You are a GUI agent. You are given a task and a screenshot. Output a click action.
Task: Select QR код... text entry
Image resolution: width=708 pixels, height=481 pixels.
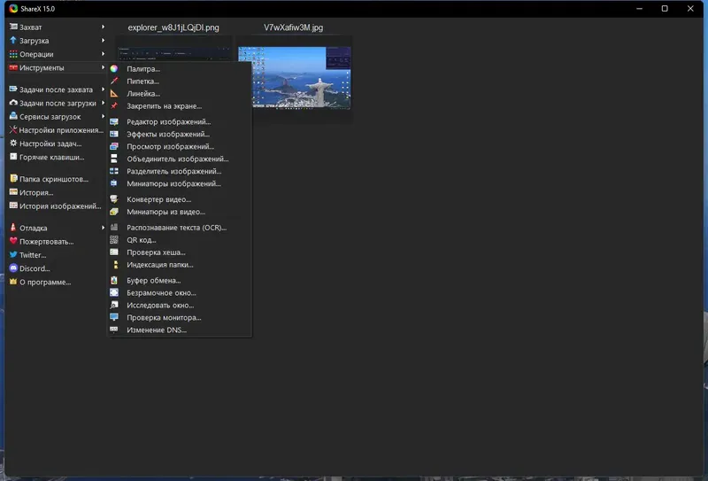pos(142,240)
